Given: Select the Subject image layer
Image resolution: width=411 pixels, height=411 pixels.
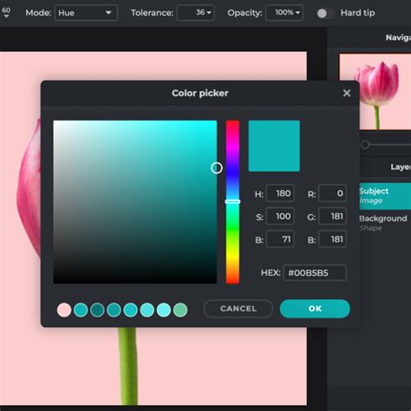Looking at the screenshot, I should click(385, 196).
